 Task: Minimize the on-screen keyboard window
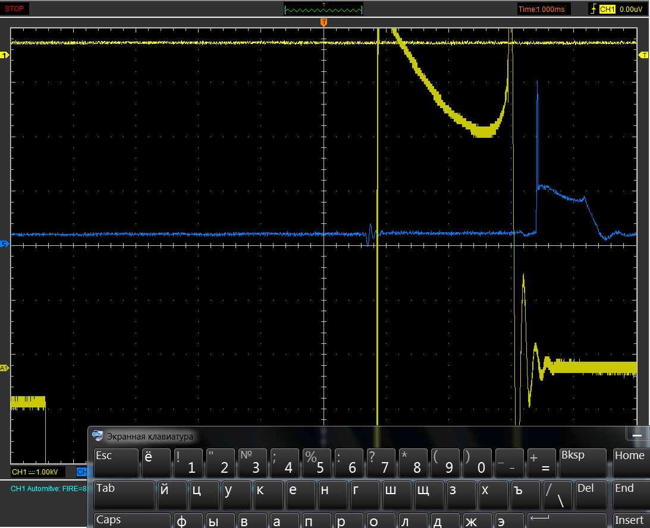click(x=637, y=435)
